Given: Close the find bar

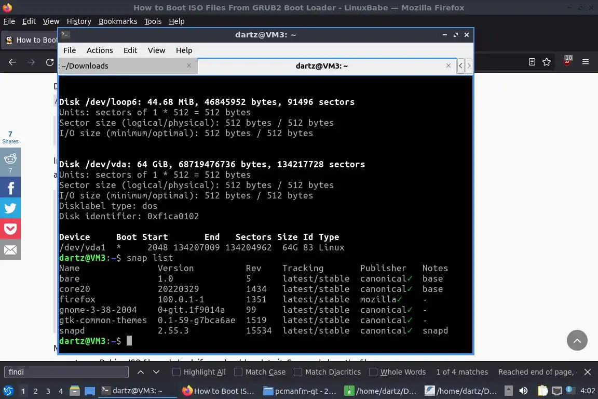Looking at the screenshot, I should pyautogui.click(x=588, y=372).
